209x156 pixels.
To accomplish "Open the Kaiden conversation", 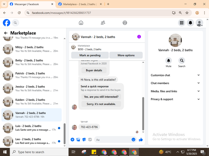I will coord(32,102).
